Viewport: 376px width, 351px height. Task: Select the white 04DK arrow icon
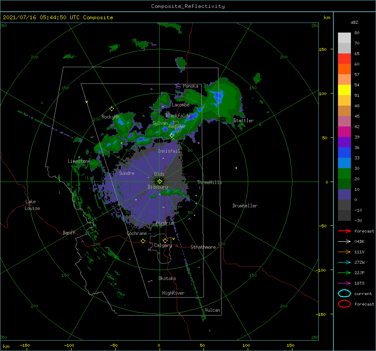344,241
